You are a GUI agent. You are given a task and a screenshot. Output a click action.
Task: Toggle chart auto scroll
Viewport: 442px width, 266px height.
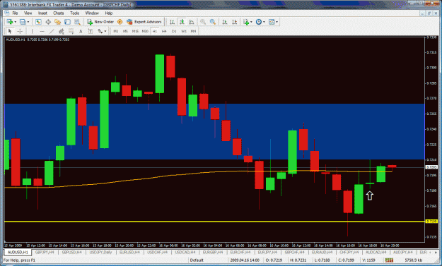[225, 22]
